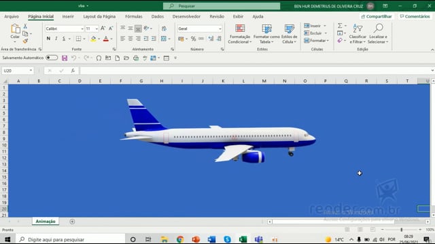The height and width of the screenshot is (244, 435).
Task: Open Windows Start menu
Action: 7,239
